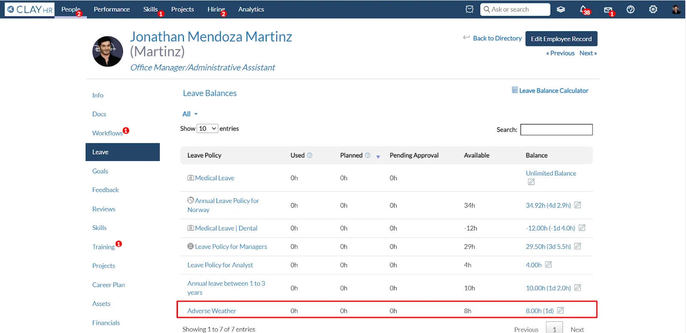686x333 pixels.
Task: Open the Show entries count dropdown
Action: click(x=208, y=128)
